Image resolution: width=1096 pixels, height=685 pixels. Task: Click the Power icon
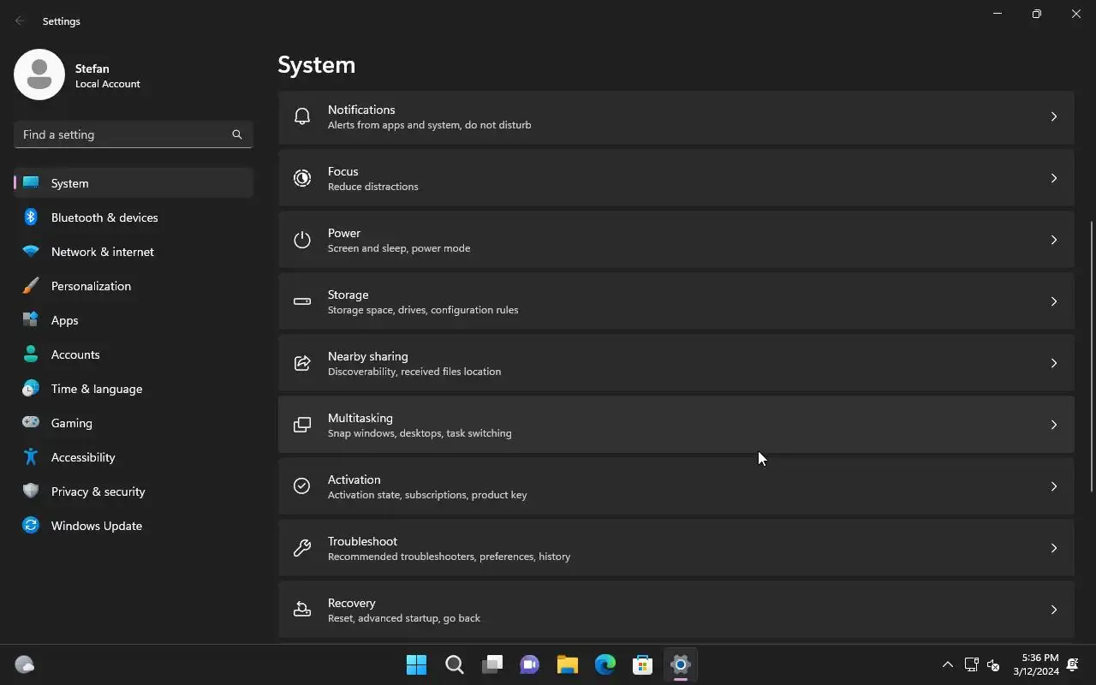(x=302, y=240)
